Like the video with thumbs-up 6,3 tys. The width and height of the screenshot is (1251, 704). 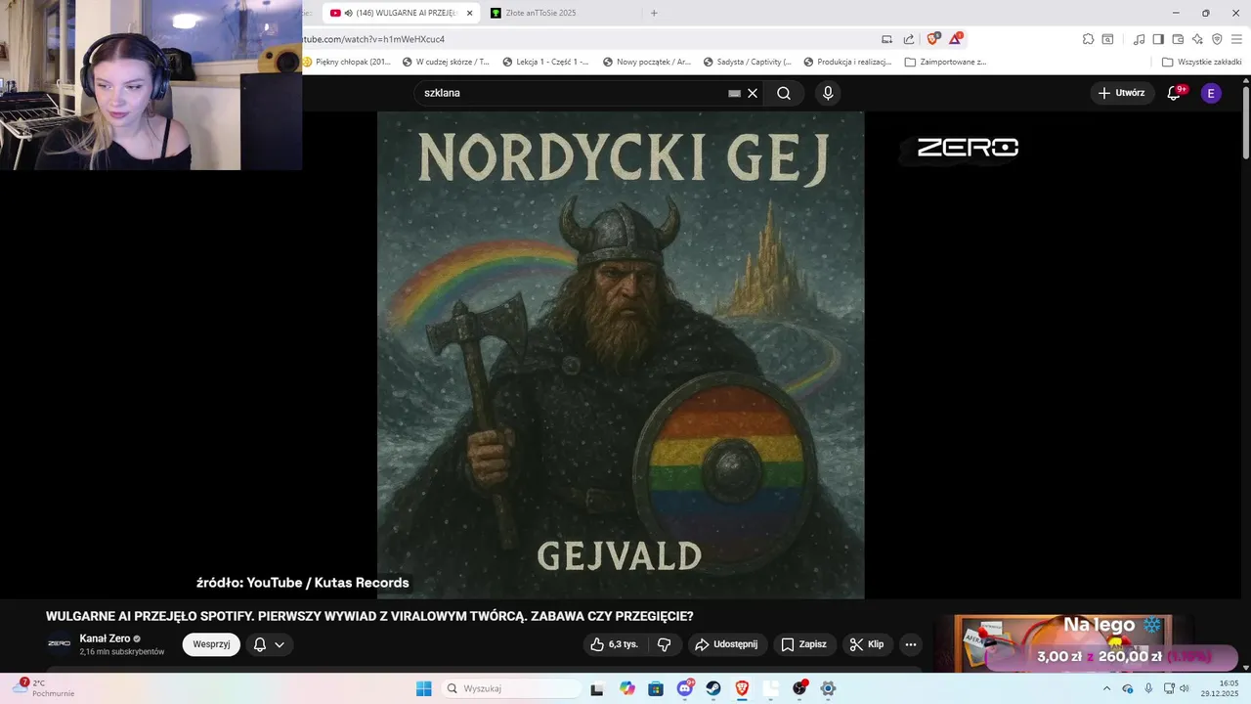tap(614, 644)
